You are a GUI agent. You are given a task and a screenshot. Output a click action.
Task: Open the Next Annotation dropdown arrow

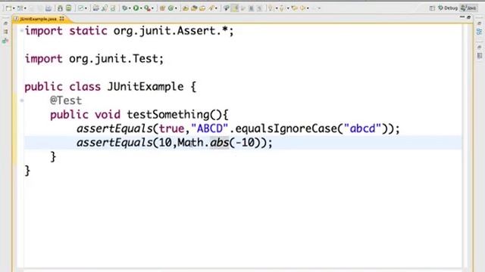277,8
